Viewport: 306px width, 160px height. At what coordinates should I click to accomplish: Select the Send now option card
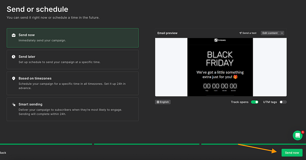pyautogui.click(x=73, y=38)
